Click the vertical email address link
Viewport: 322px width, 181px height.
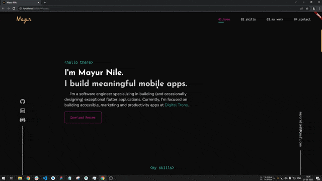[x=300, y=129]
